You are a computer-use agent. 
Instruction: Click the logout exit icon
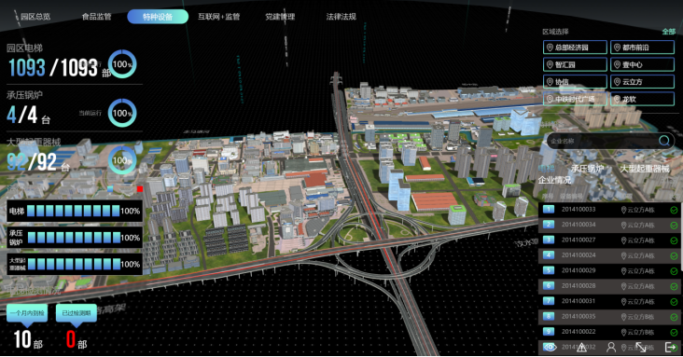(x=671, y=347)
